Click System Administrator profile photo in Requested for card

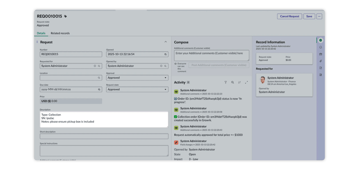(262, 80)
